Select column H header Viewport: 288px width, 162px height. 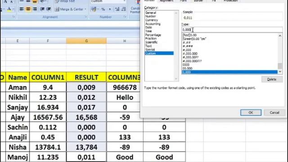coord(125,41)
